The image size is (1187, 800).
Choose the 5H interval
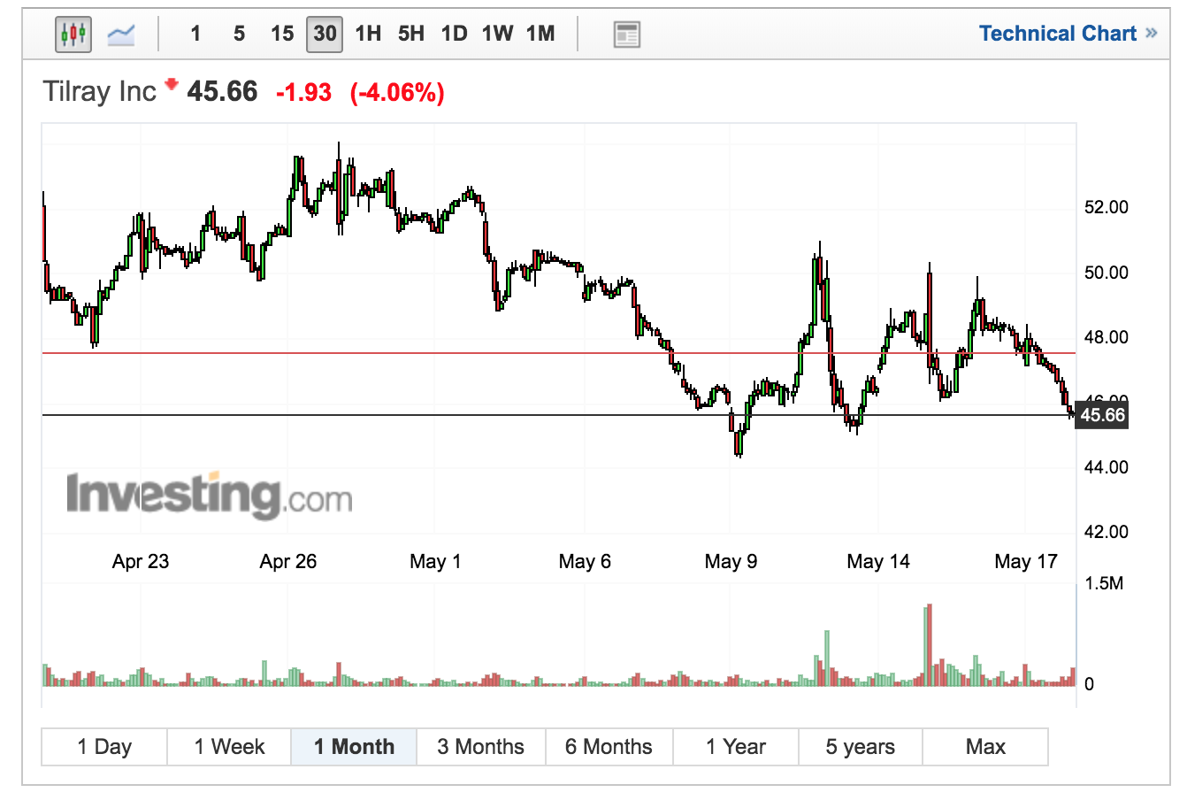point(411,34)
